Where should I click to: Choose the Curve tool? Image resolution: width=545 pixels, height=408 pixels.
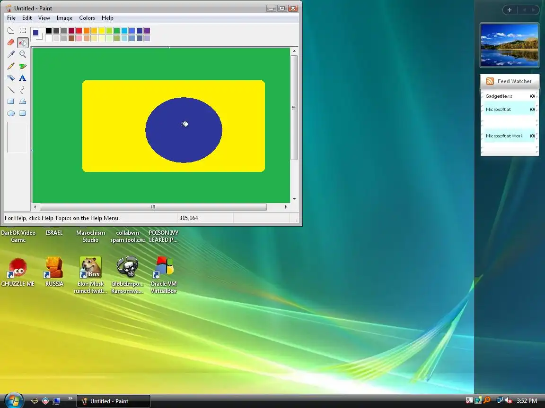[23, 90]
